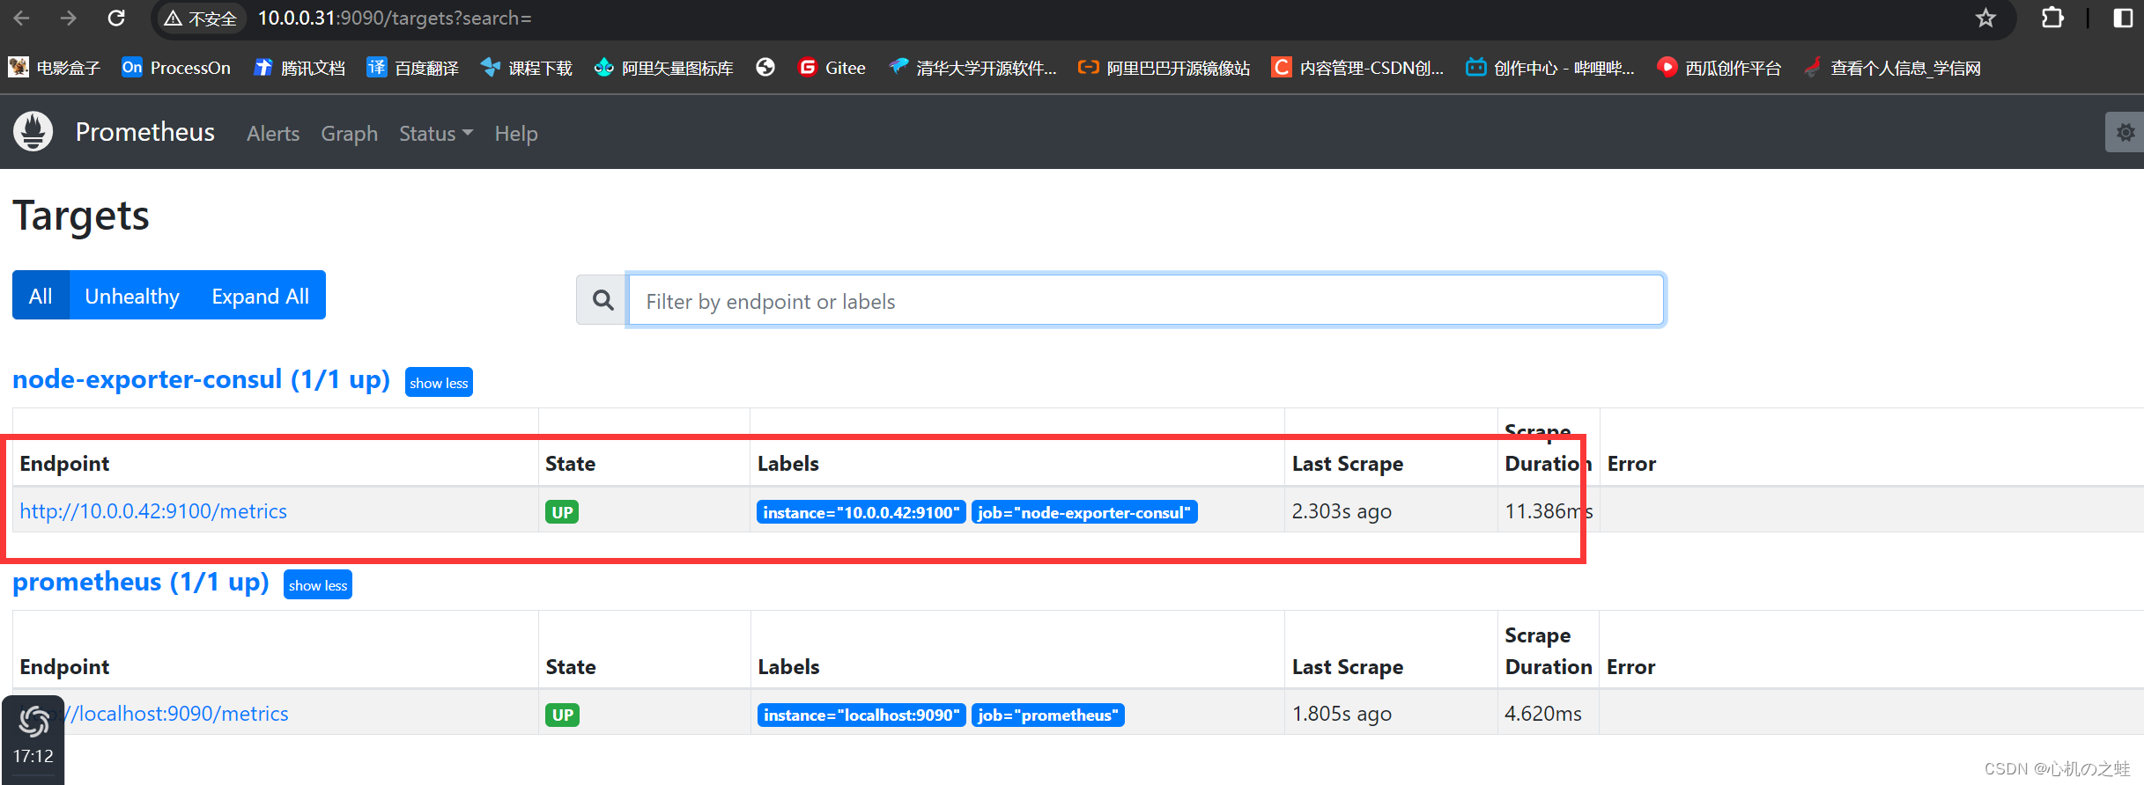Go to the Graph page
This screenshot has height=785, width=2144.
tap(349, 133)
